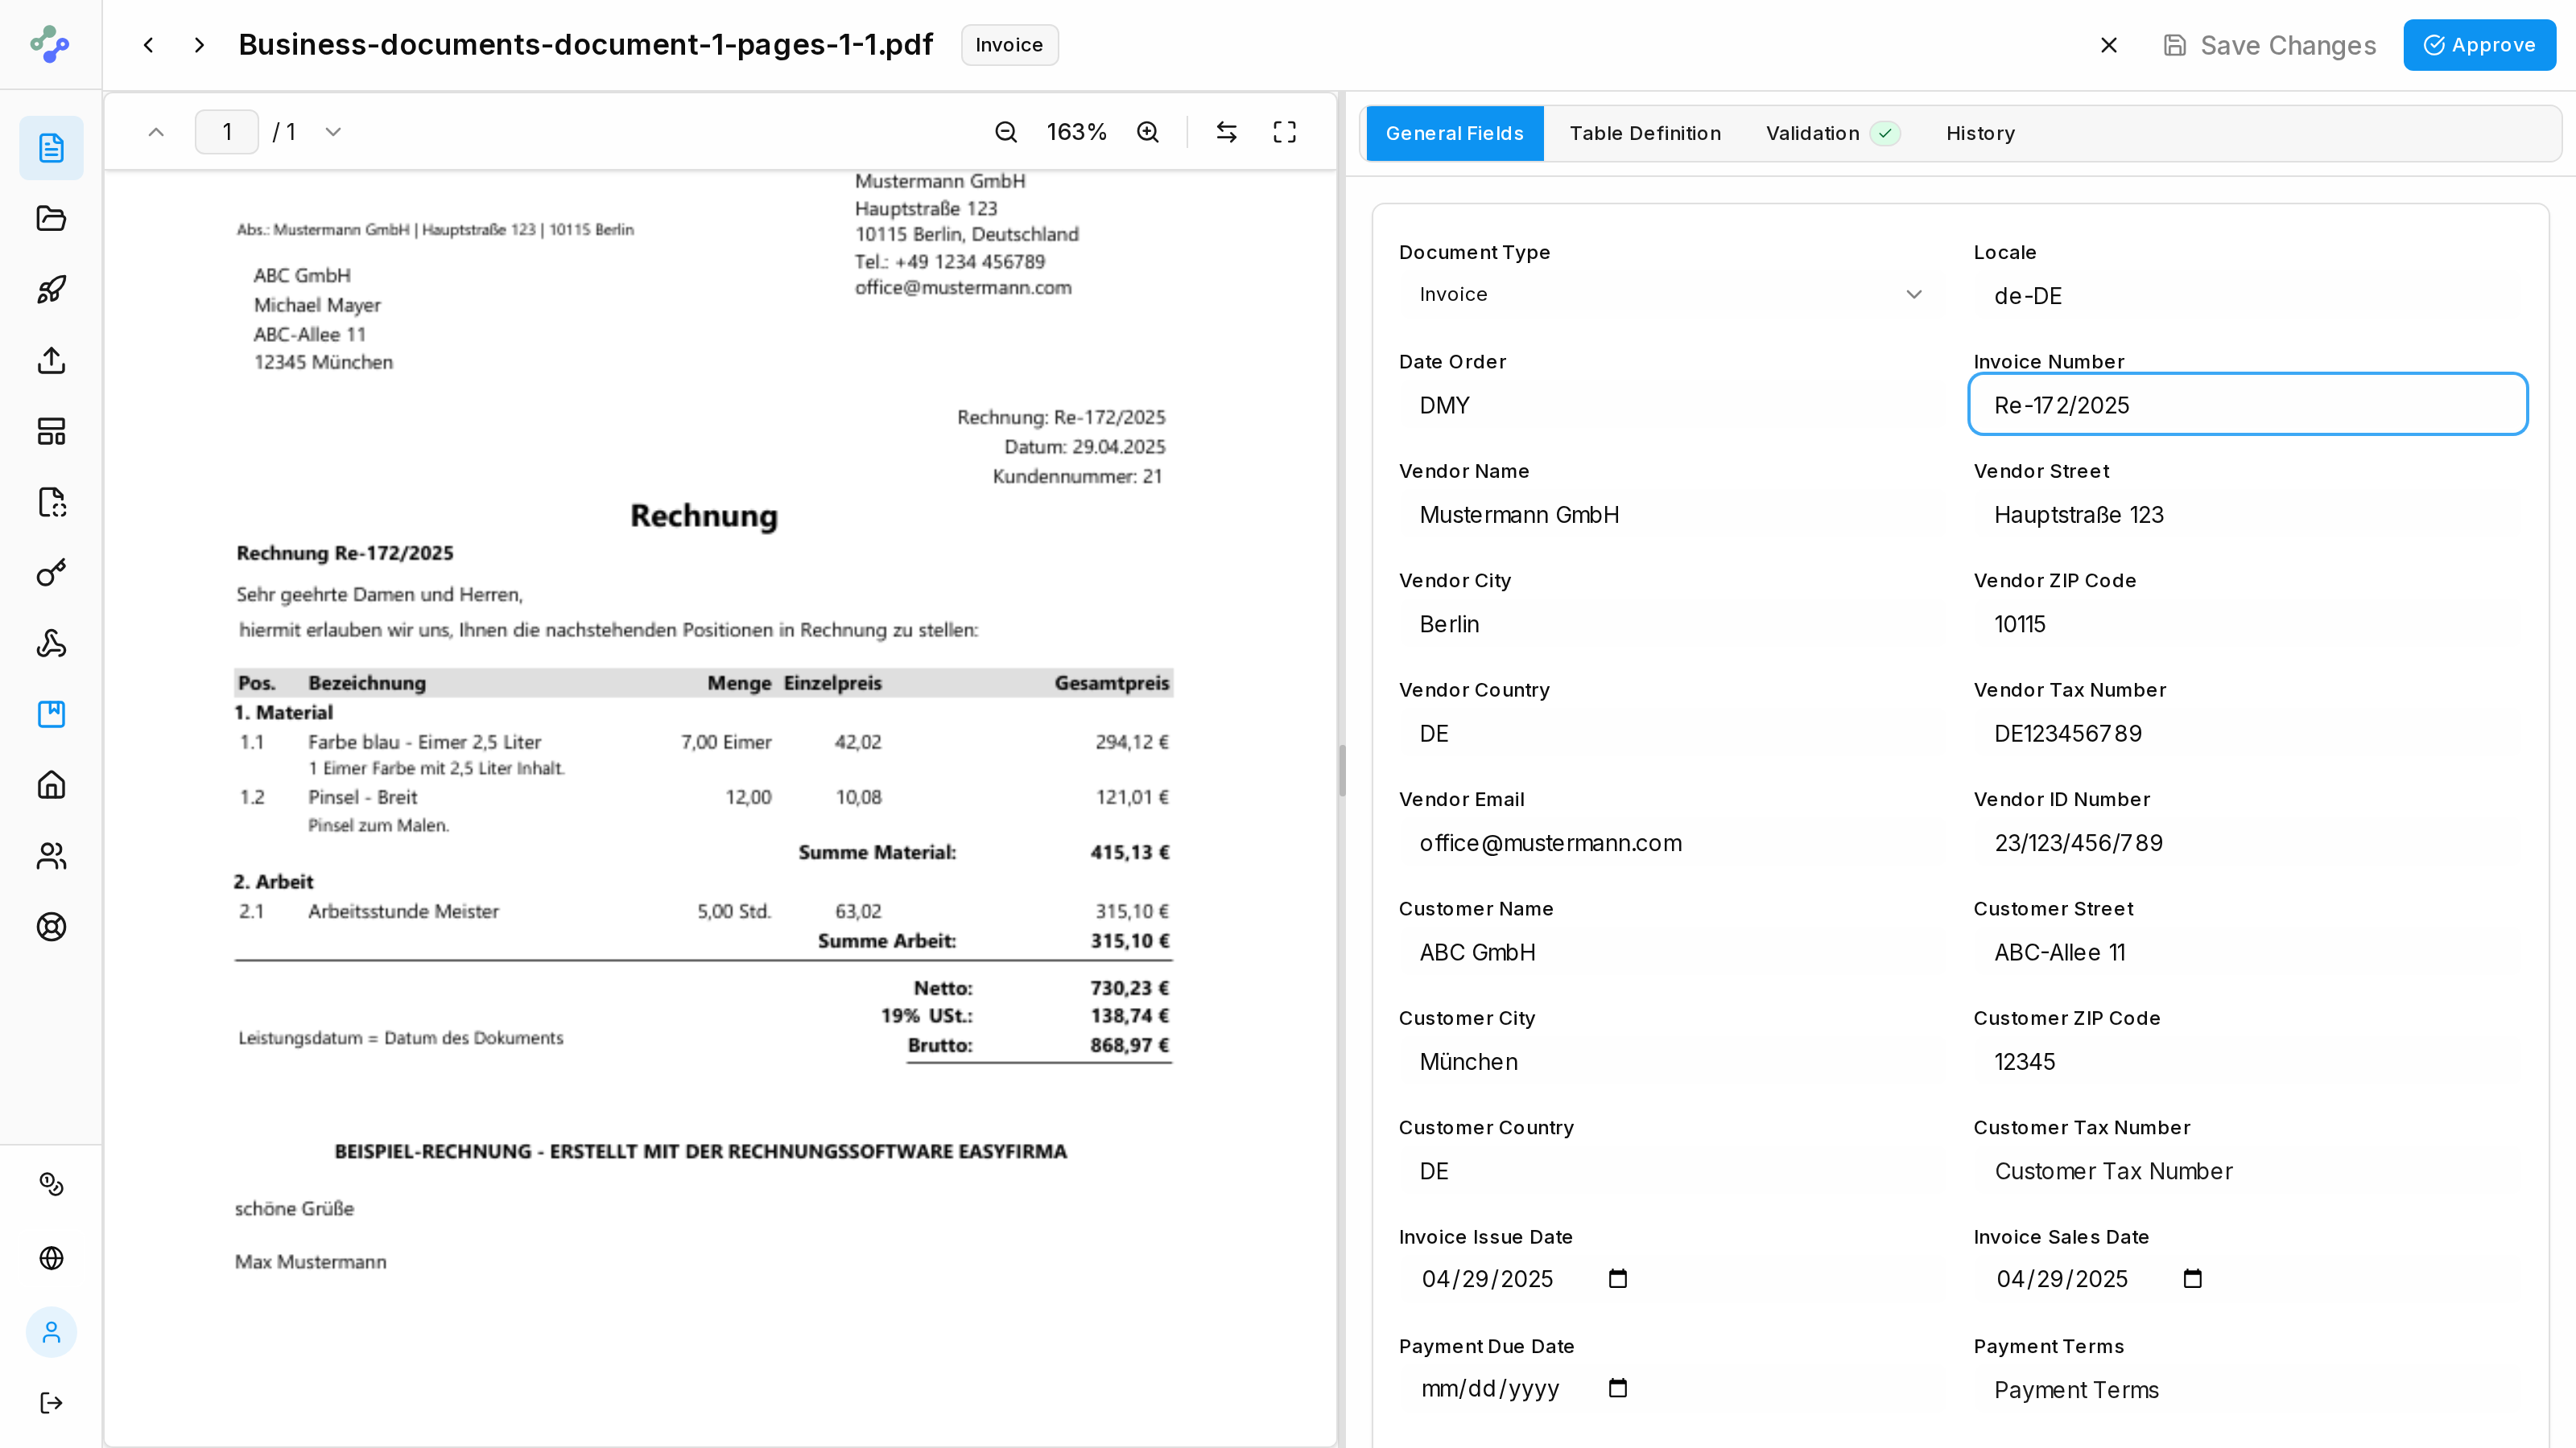2576x1448 pixels.
Task: Zoom in the PDF viewer
Action: pos(1148,132)
